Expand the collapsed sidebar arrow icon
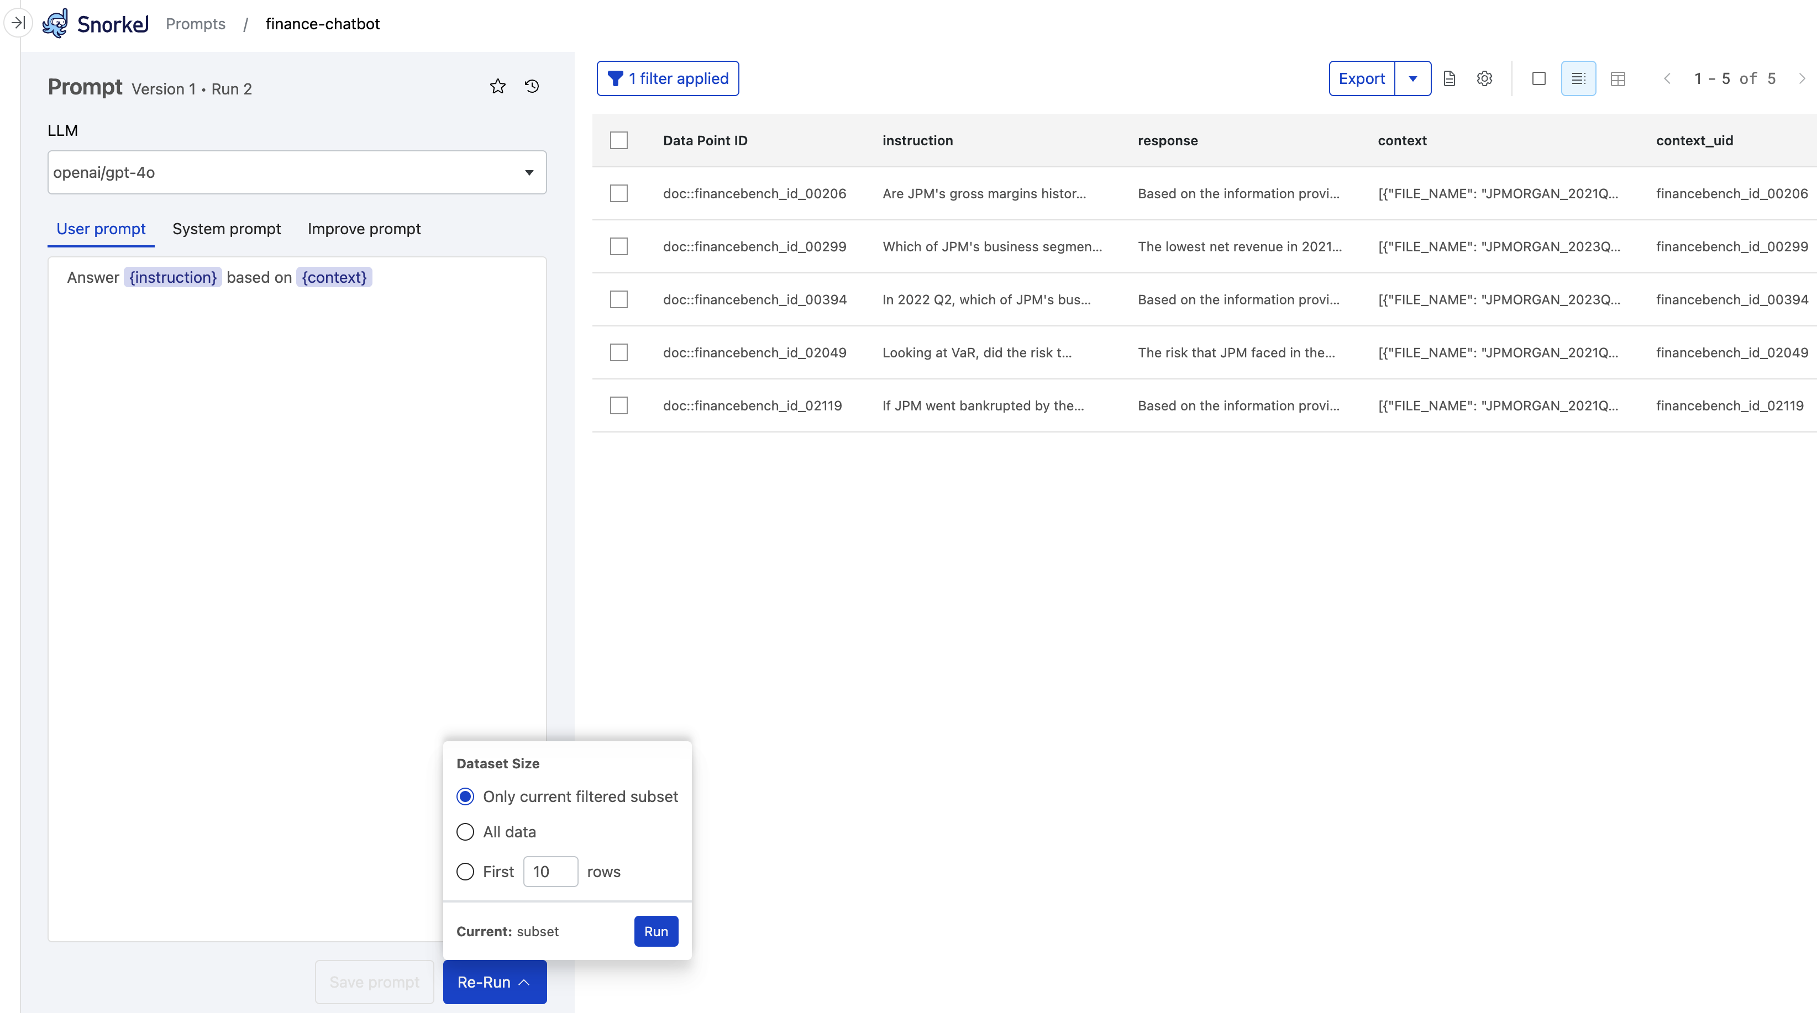 click(x=18, y=23)
